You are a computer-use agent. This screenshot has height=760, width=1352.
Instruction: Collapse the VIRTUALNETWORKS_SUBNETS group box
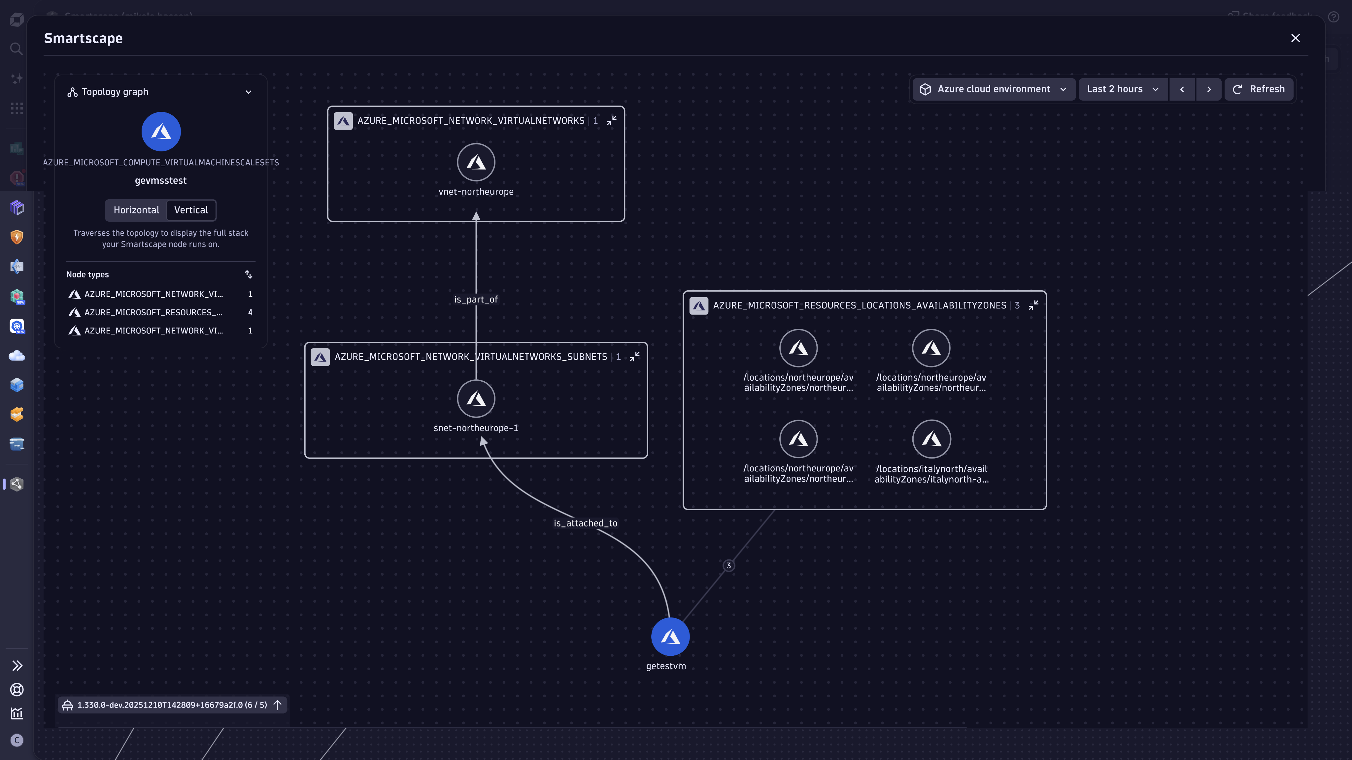coord(634,357)
